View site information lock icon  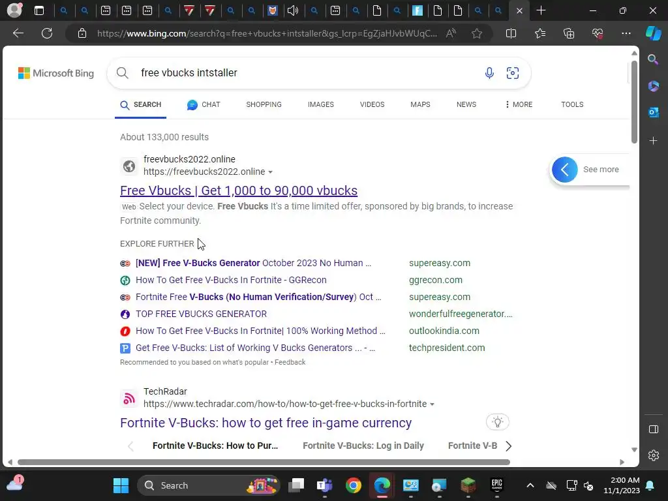[x=82, y=33]
